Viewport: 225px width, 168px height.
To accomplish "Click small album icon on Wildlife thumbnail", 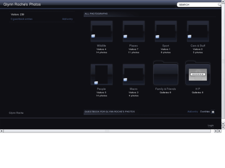I will pyautogui.click(x=93, y=36).
